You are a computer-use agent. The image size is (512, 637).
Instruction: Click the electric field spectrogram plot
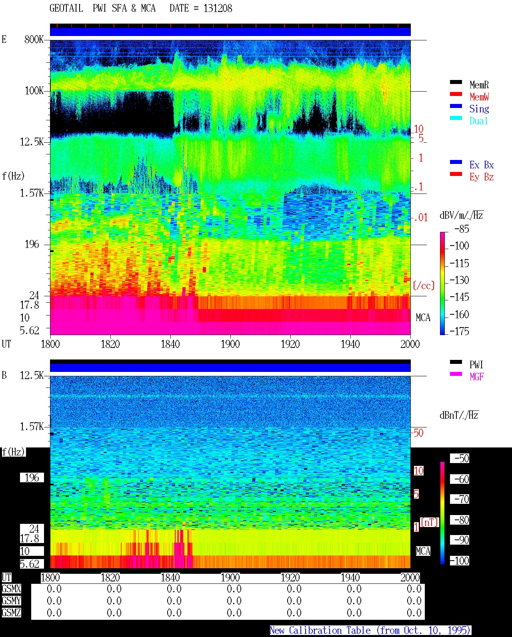[x=230, y=187]
